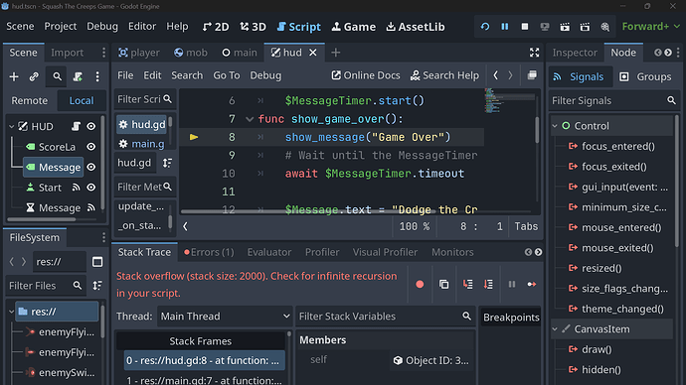
Task: Click the 100 % zoom indicator
Action: click(x=415, y=226)
